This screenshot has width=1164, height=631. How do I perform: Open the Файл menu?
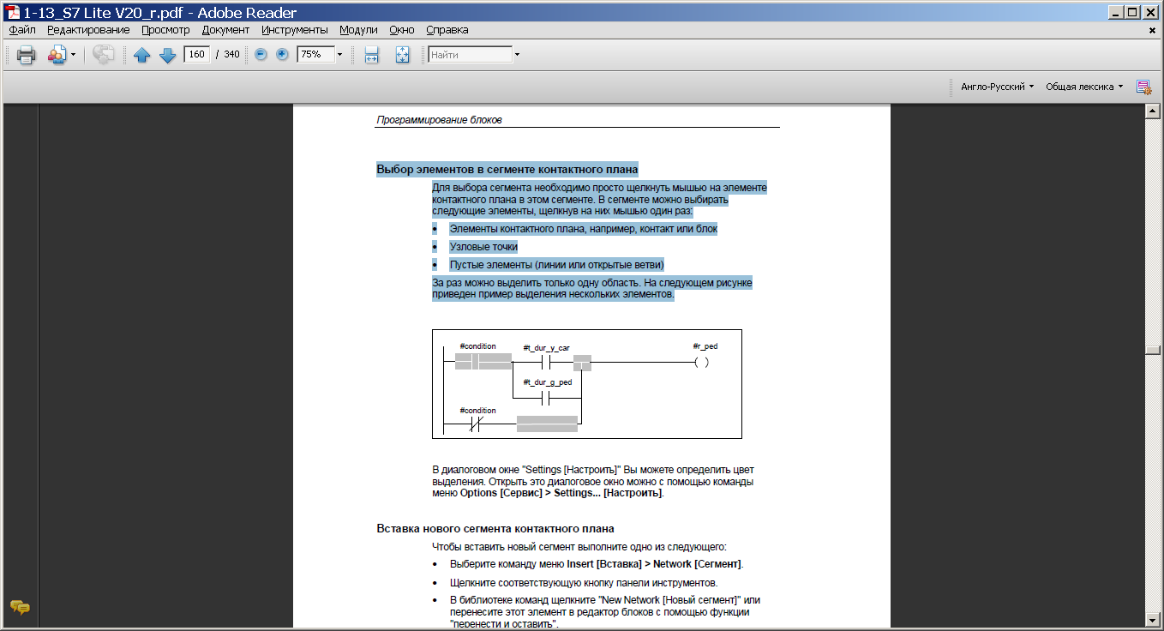22,29
